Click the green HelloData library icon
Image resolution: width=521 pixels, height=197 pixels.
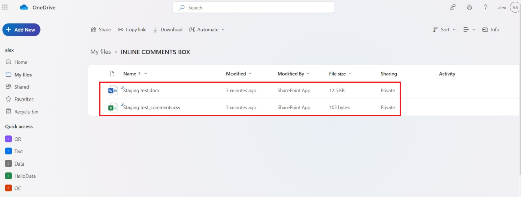pos(8,176)
